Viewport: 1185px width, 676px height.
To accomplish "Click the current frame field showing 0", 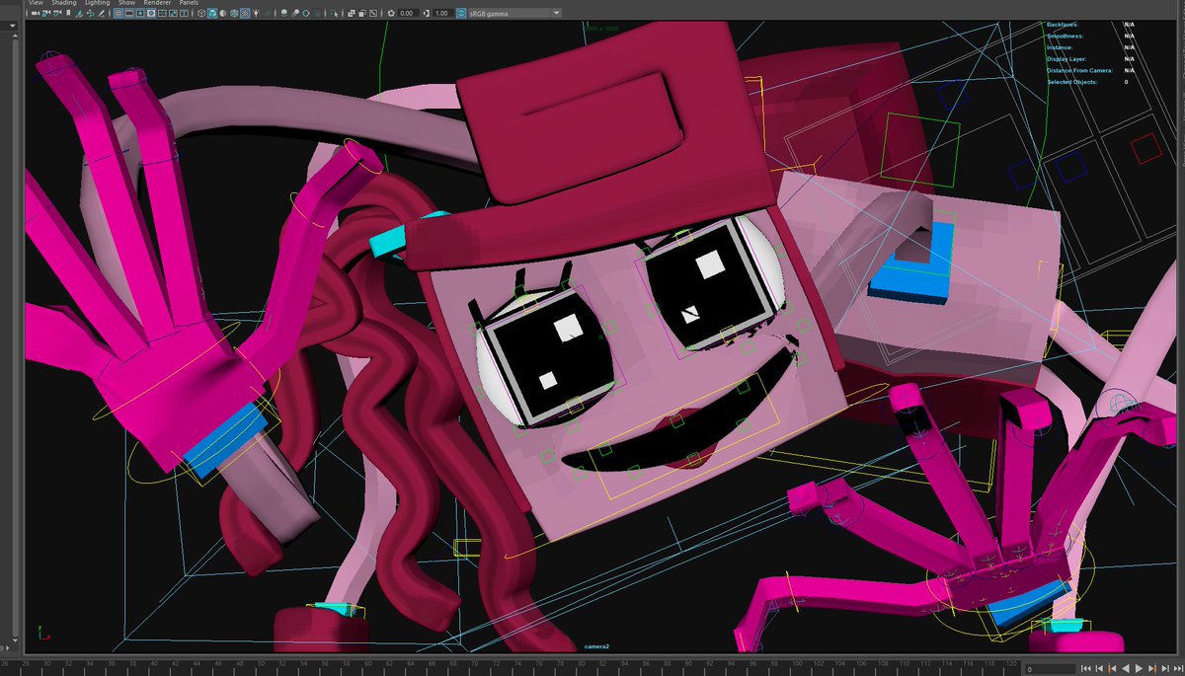I will 1051,669.
